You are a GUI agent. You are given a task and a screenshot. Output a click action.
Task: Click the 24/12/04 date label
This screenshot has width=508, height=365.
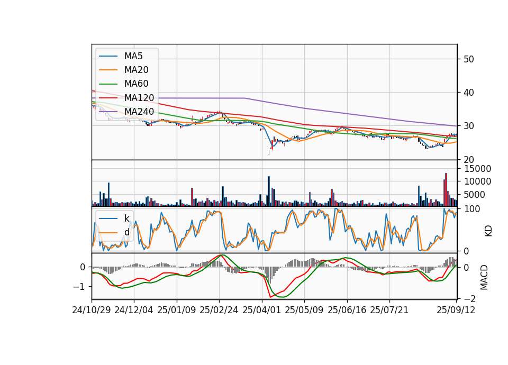point(134,310)
